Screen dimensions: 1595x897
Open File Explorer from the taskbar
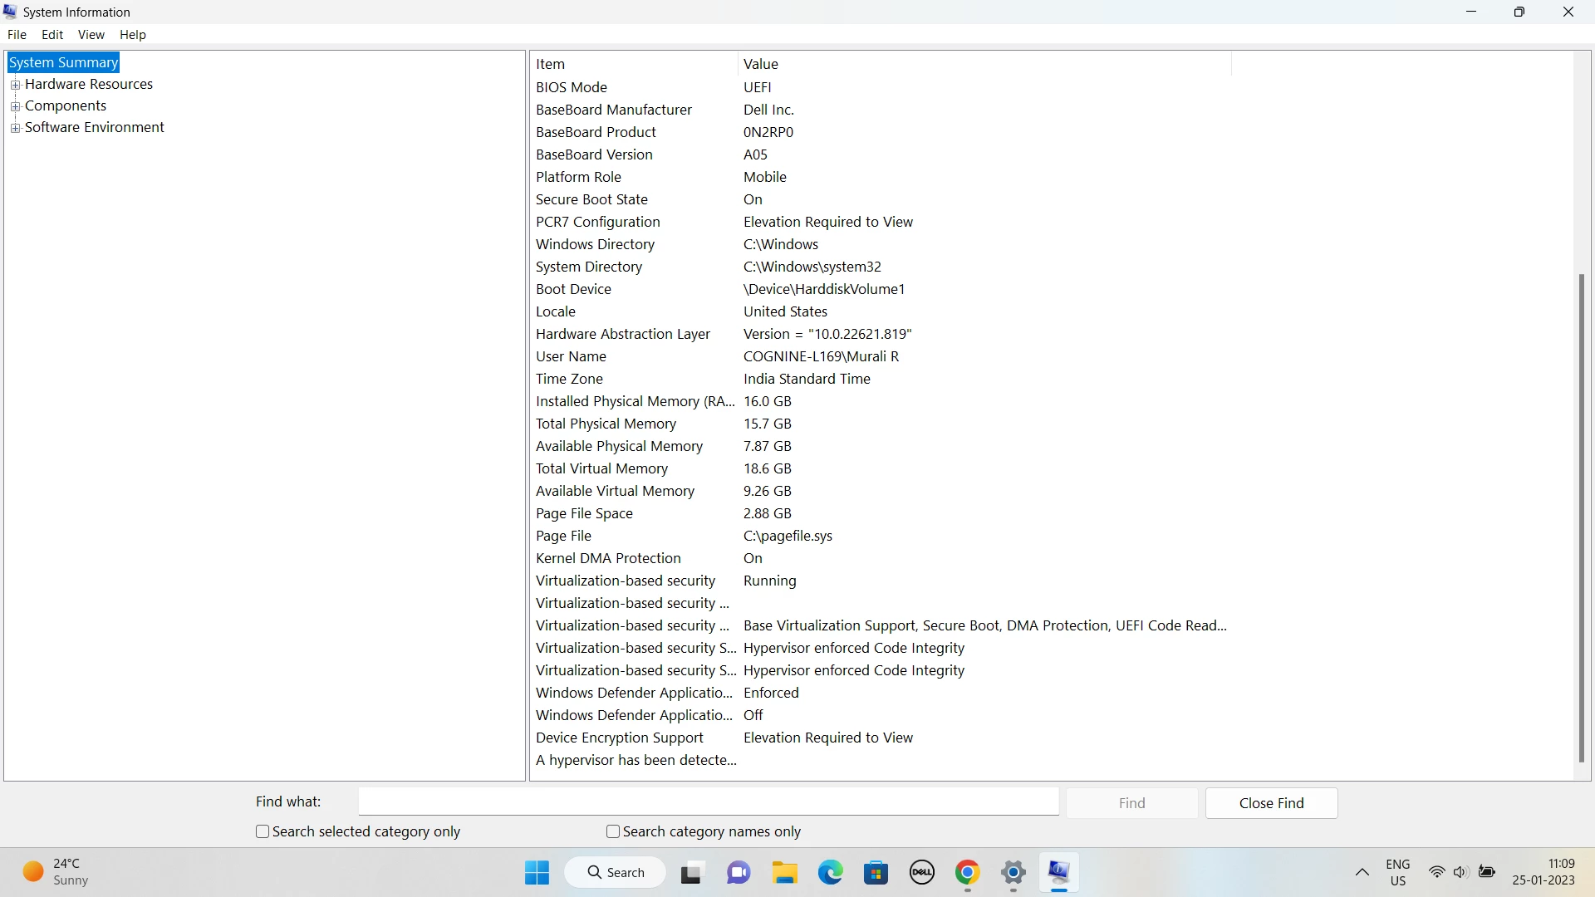tap(784, 872)
